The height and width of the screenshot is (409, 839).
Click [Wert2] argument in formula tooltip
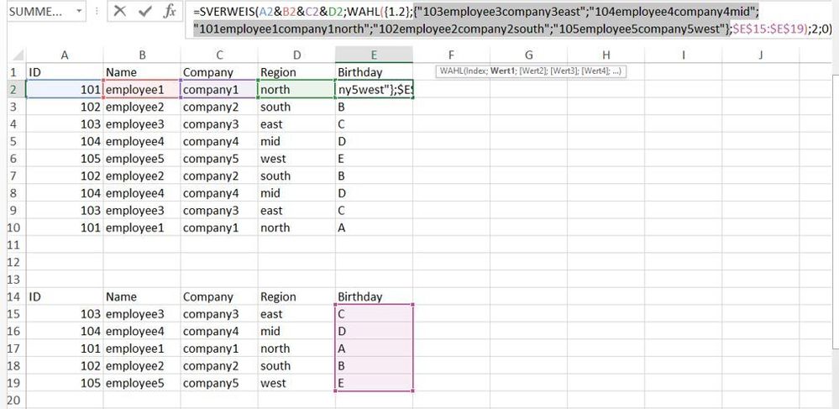[x=528, y=71]
